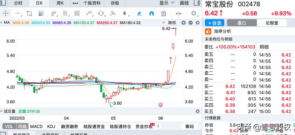Screen dimensions: 295x135
Task: Select the 陆股通资金 indicator
Action: click(94, 126)
